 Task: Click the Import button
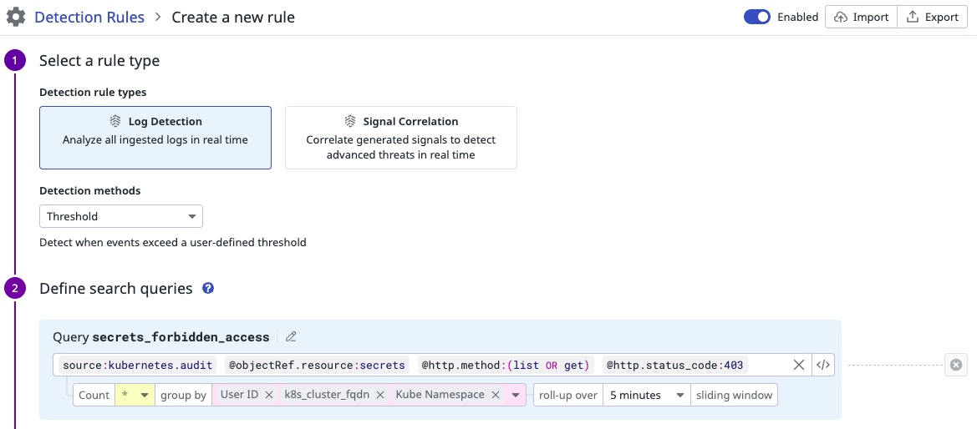[x=861, y=17]
